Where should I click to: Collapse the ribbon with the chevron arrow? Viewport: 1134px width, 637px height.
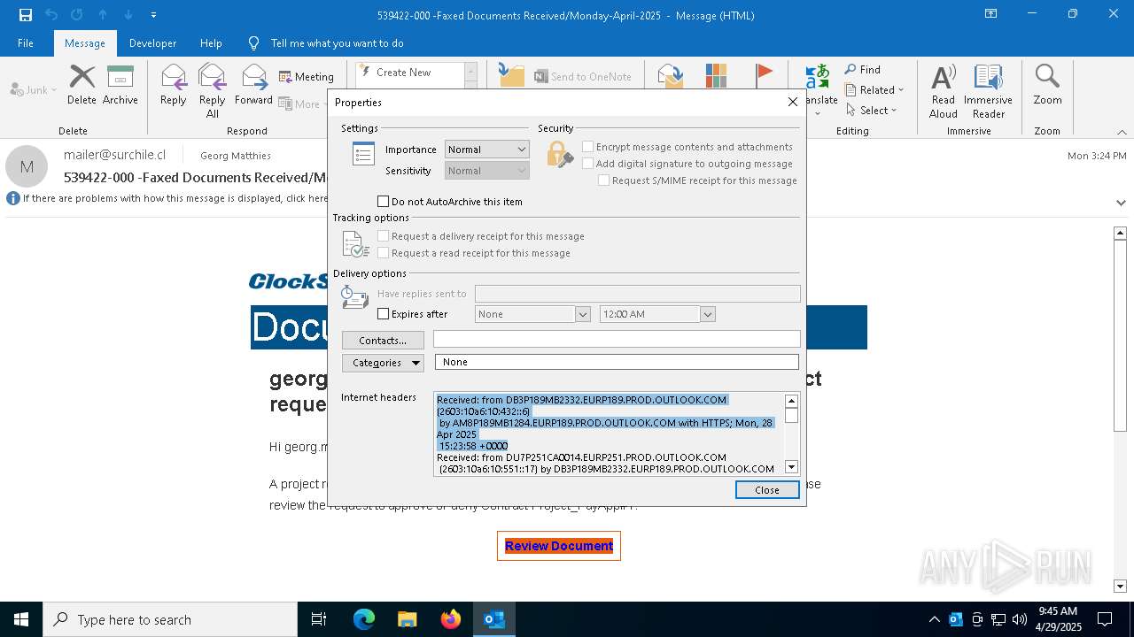pyautogui.click(x=1121, y=132)
